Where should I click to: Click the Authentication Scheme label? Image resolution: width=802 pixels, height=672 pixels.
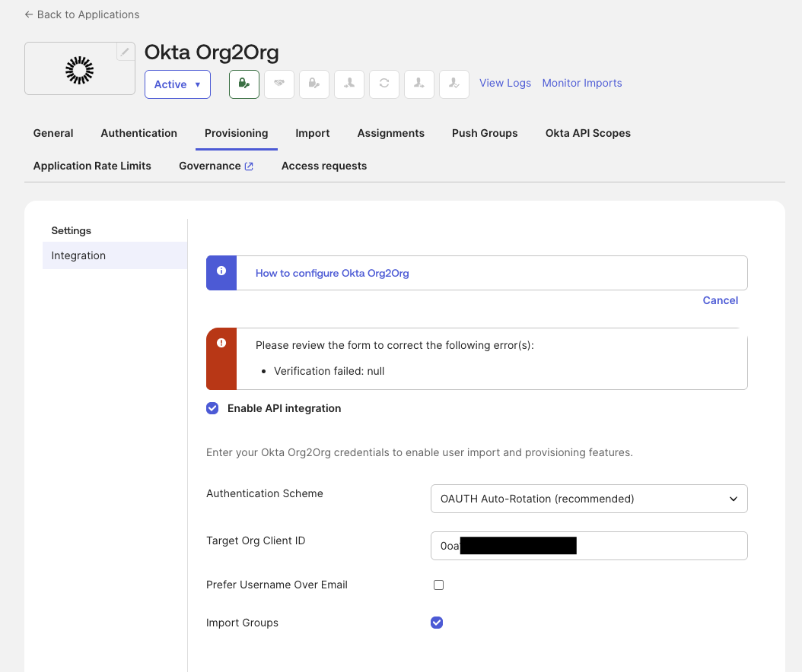(265, 493)
